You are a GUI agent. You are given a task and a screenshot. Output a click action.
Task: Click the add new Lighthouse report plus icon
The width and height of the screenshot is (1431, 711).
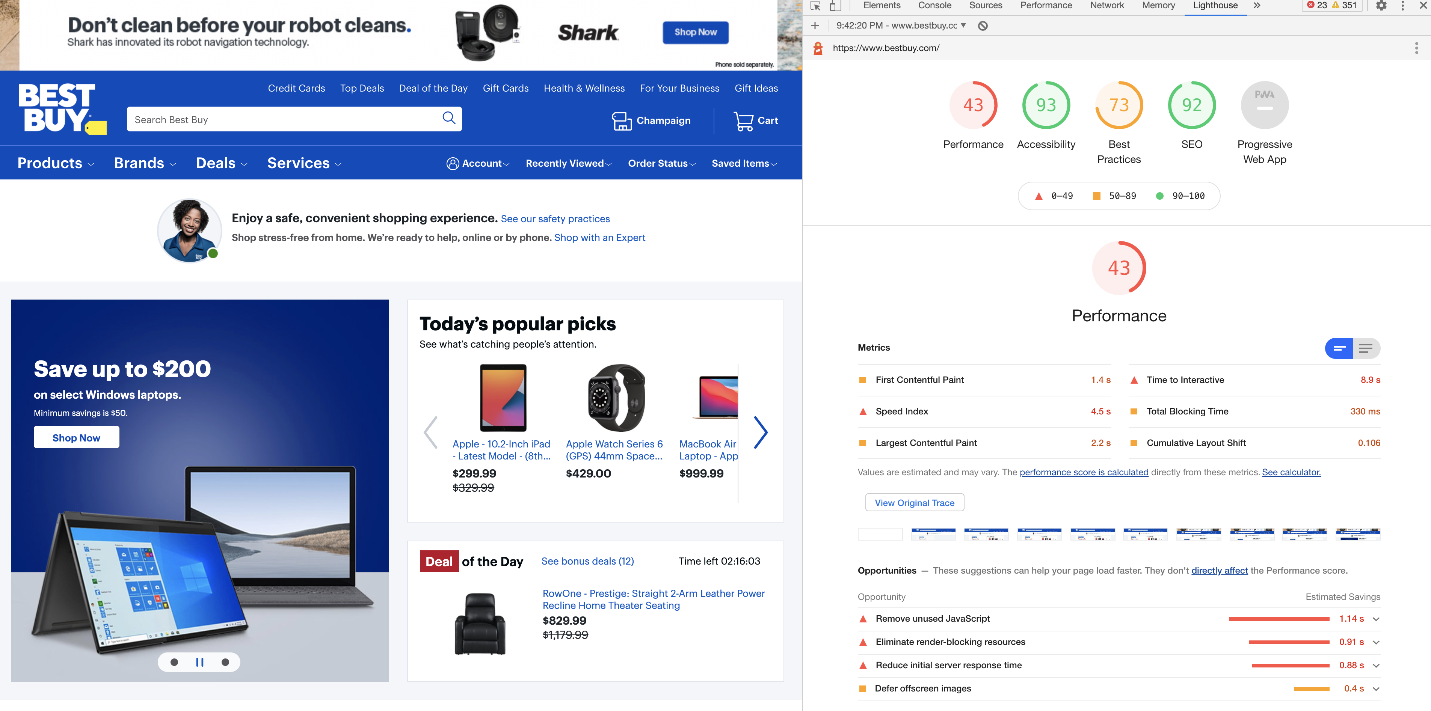tap(815, 26)
